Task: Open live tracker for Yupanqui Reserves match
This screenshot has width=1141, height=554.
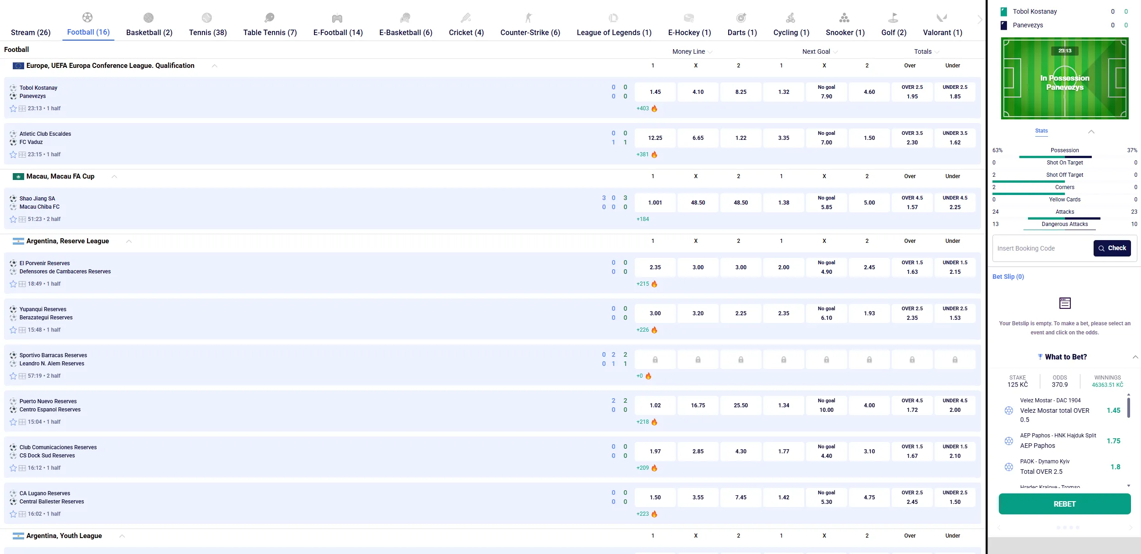Action: pos(22,330)
